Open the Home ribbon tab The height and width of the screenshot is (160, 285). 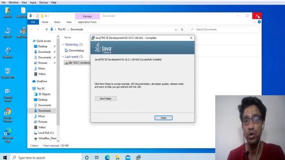pos(45,22)
